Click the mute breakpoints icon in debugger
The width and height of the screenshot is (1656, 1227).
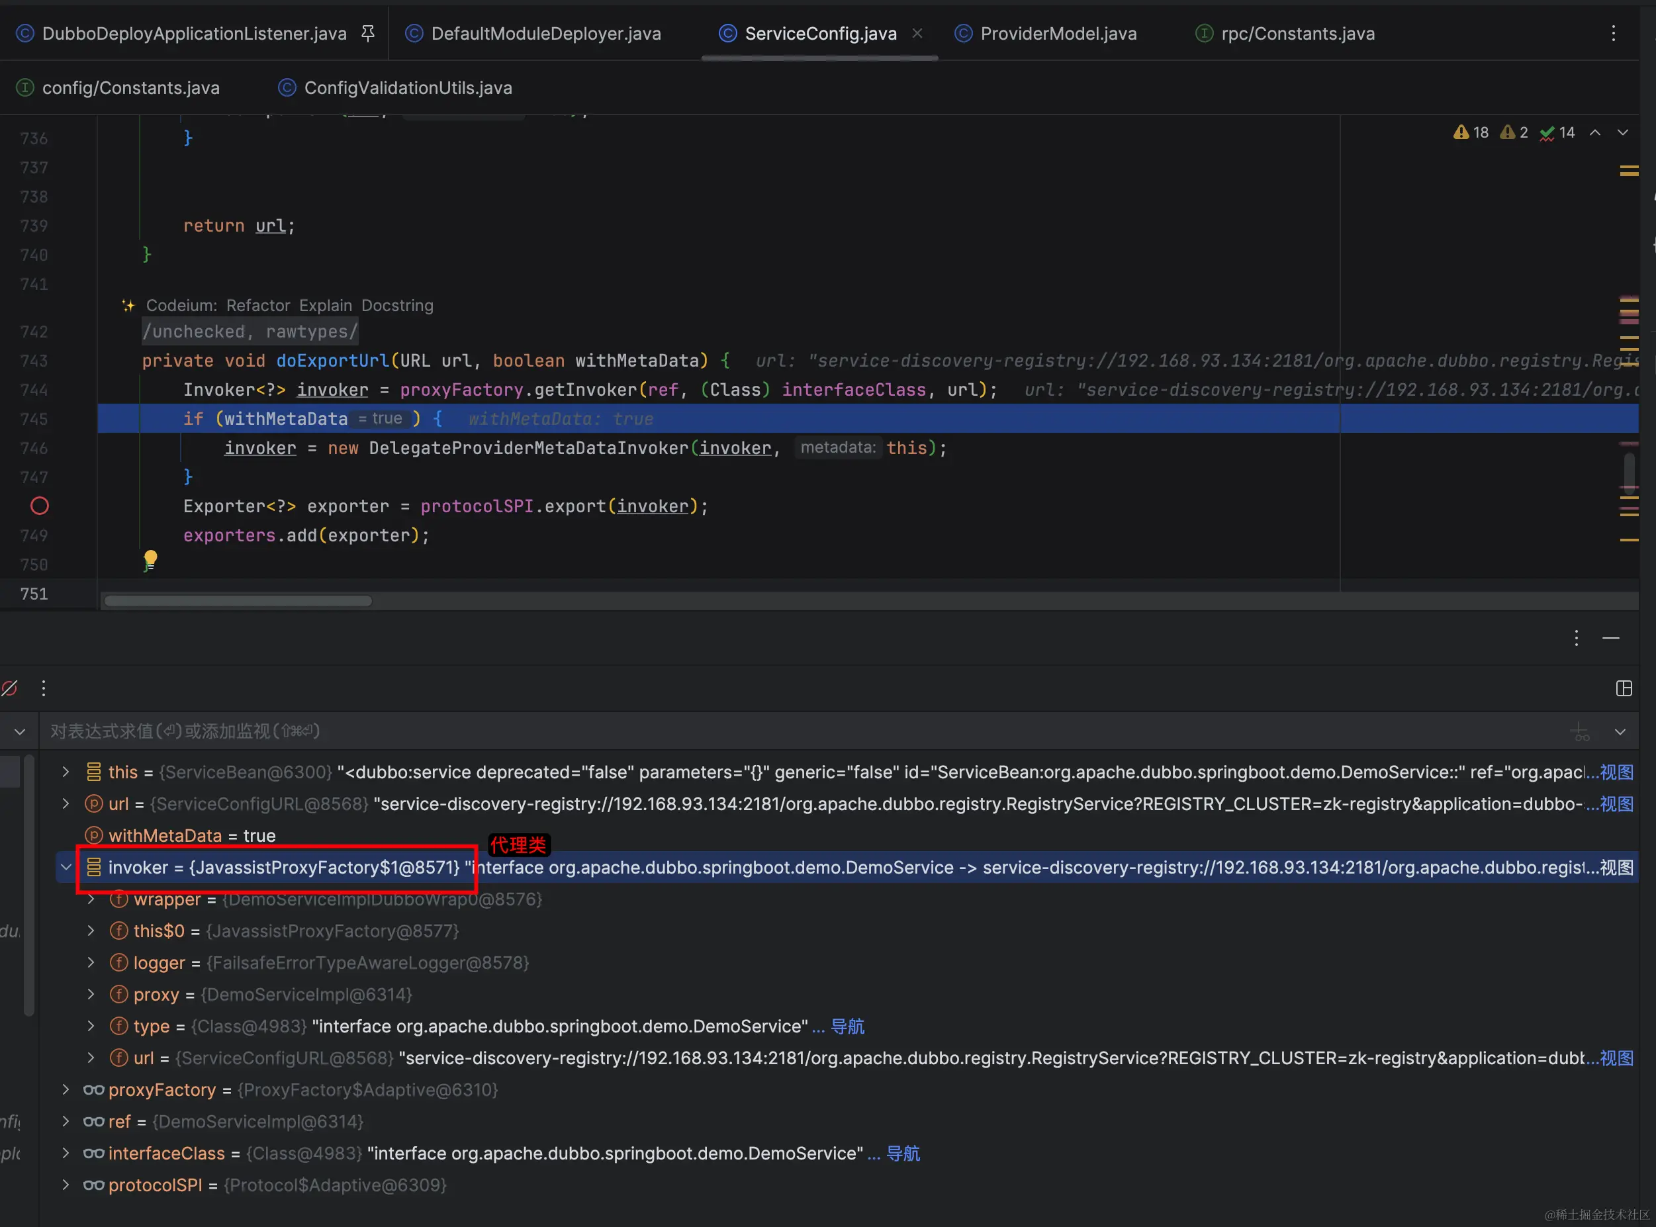point(10,688)
